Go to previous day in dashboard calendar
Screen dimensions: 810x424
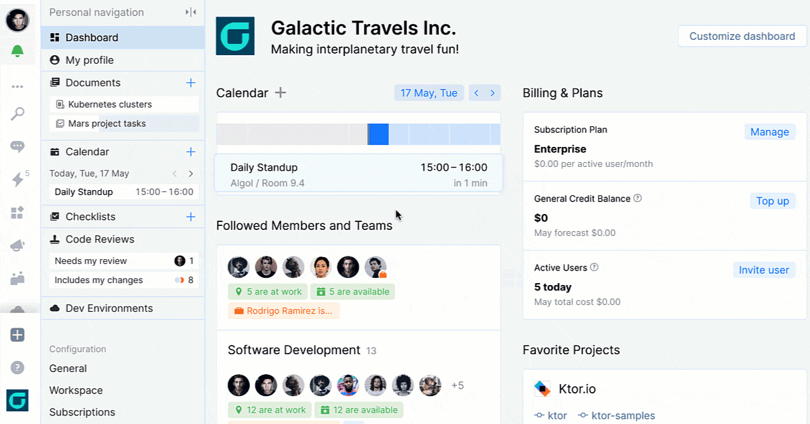click(x=476, y=93)
